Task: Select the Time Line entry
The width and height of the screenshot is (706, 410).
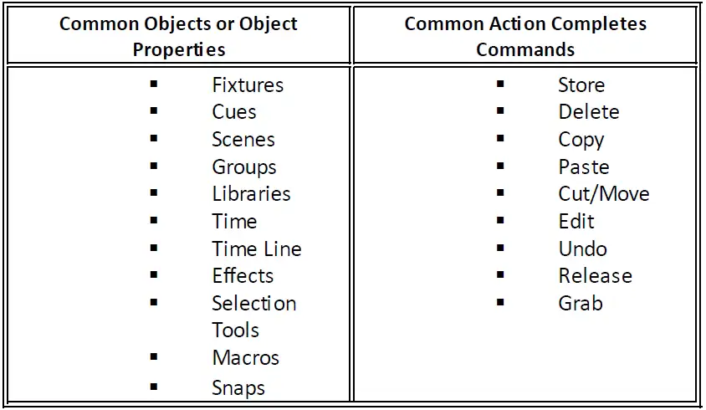Action: click(257, 249)
